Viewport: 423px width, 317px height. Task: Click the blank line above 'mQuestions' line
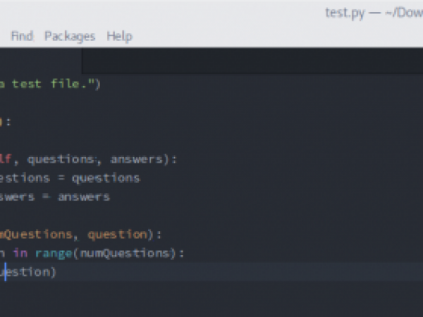211,216
